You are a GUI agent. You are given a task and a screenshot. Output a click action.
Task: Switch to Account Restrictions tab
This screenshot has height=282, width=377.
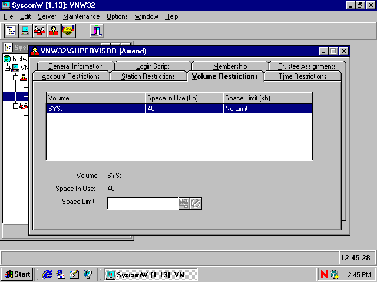pyautogui.click(x=71, y=76)
